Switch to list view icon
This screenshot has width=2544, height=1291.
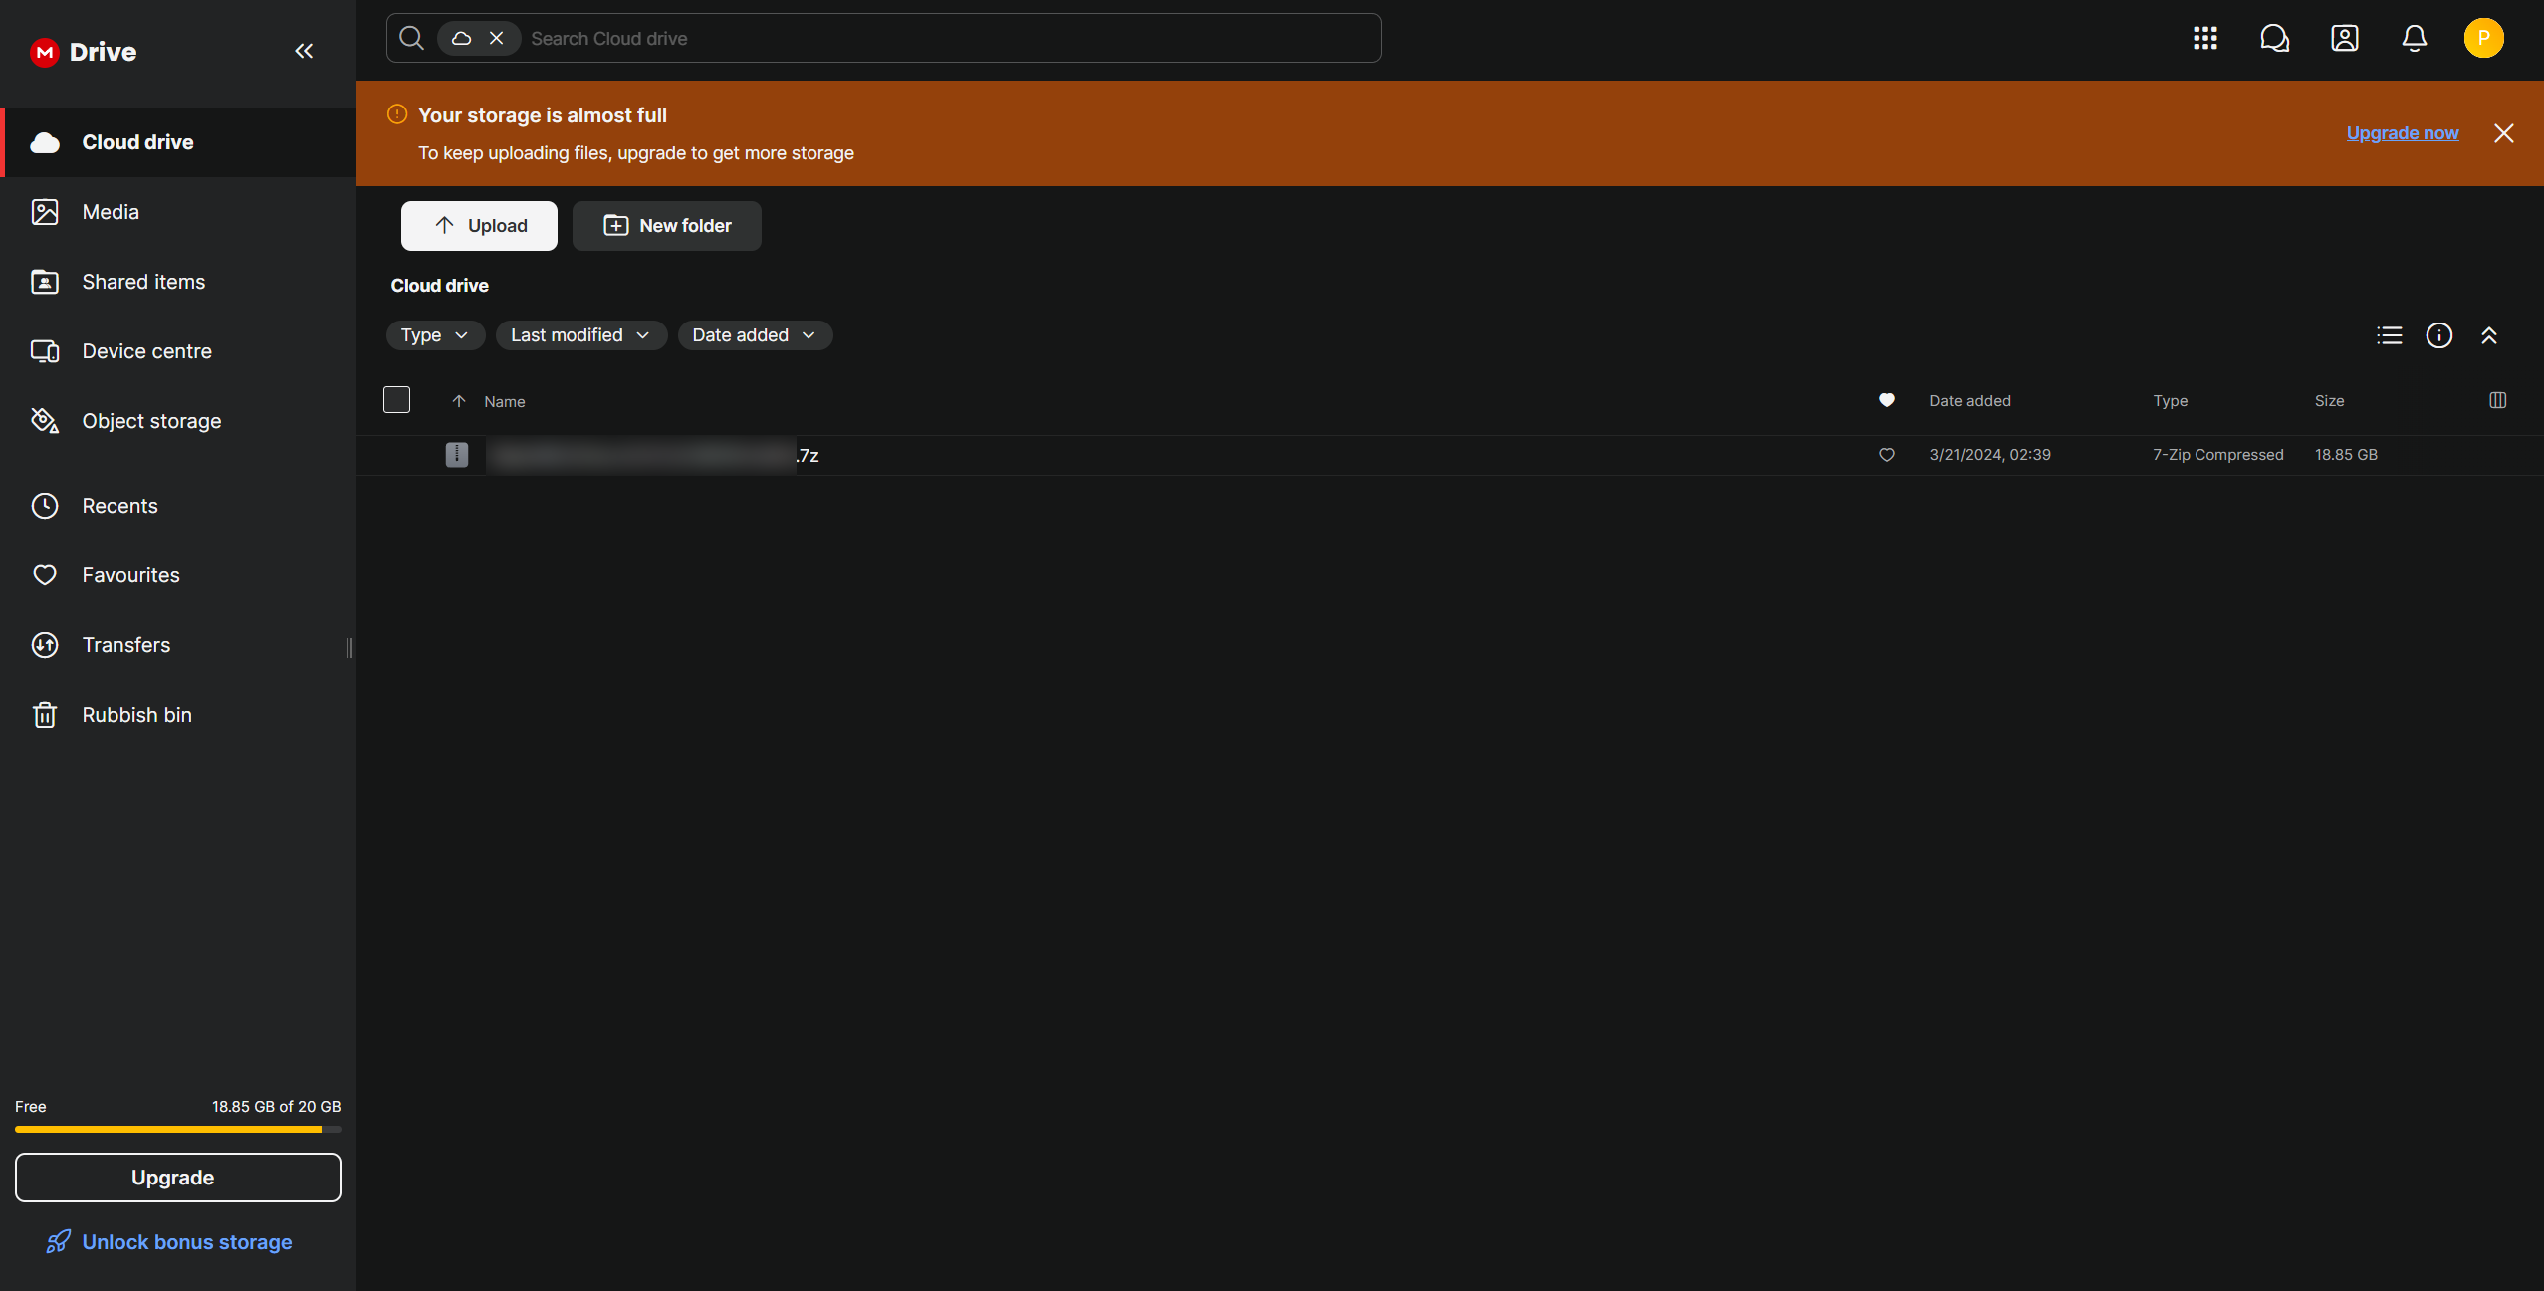2389,335
